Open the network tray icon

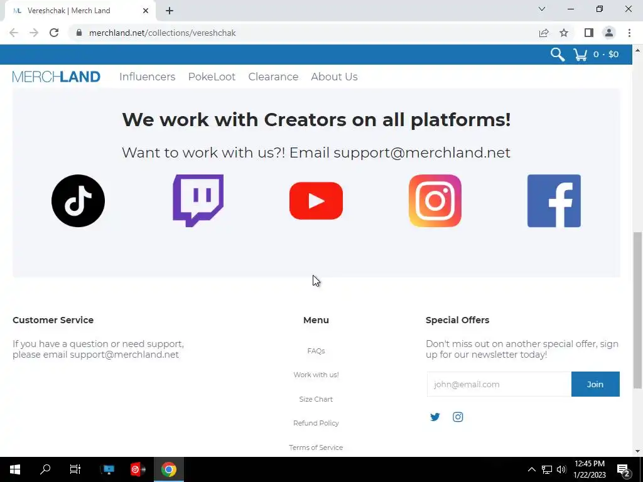(547, 469)
